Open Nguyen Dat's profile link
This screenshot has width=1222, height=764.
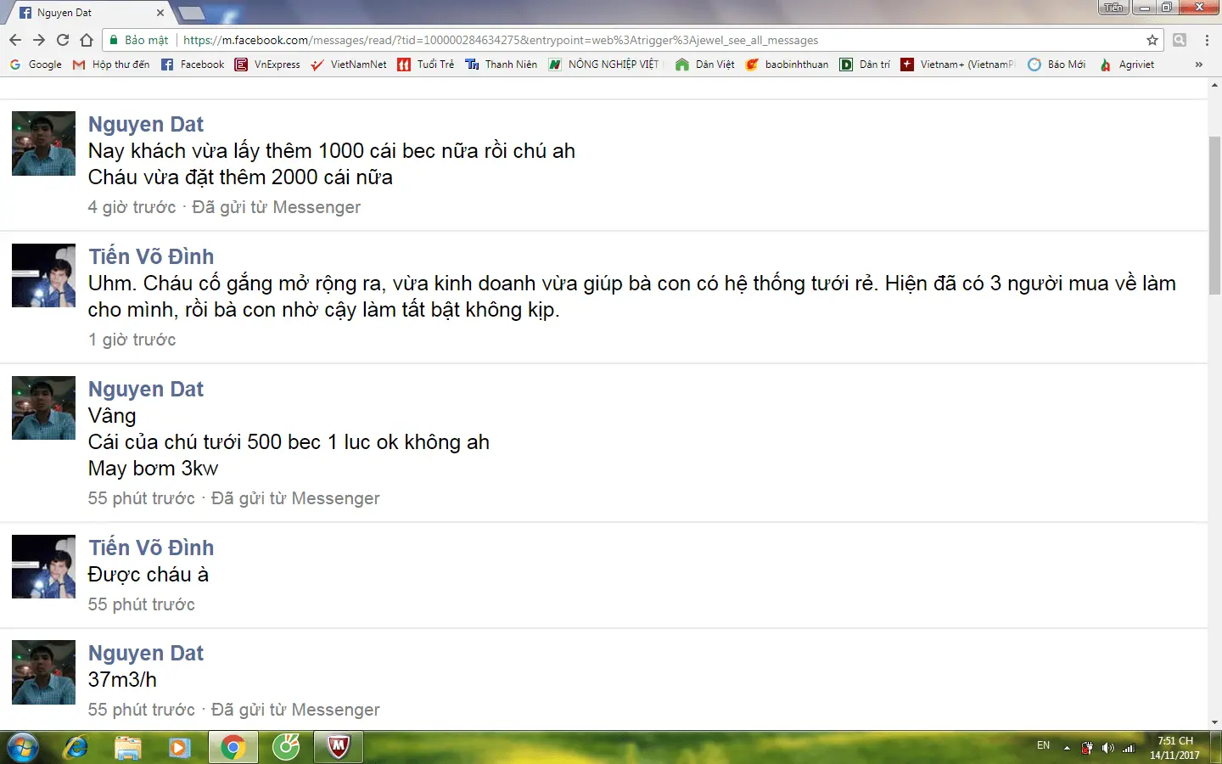pyautogui.click(x=146, y=124)
